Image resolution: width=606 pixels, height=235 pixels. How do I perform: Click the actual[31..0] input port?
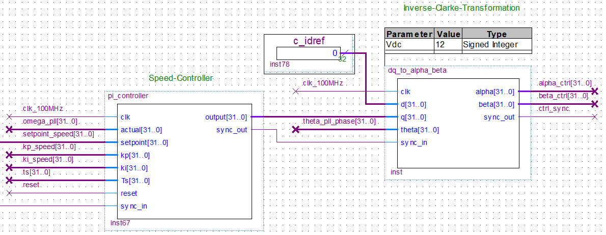[x=141, y=130]
